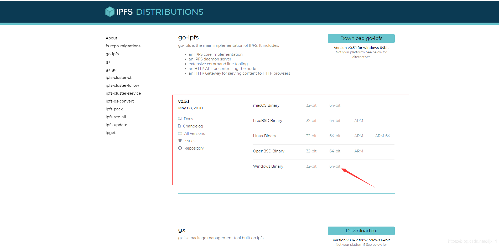Select the gx sidebar entry
The width and height of the screenshot is (499, 246).
click(108, 62)
